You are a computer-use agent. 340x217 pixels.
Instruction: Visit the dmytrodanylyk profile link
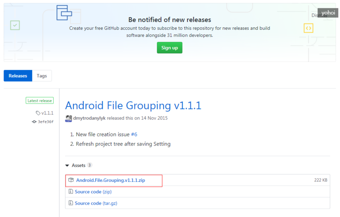point(89,118)
